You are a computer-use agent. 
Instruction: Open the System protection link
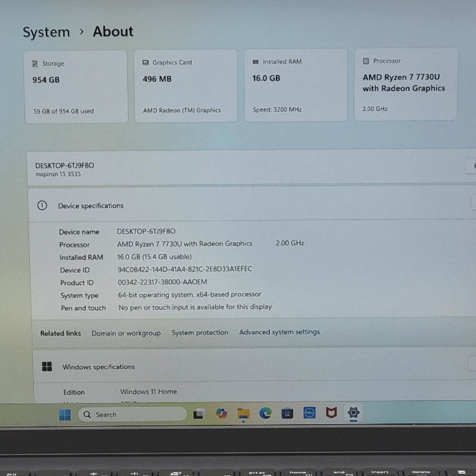(200, 332)
